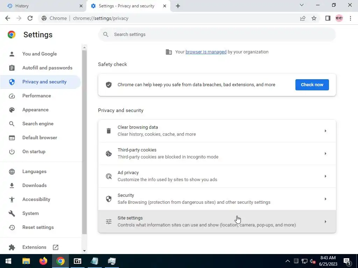
Task: Click the sidebar scroll down arrow
Action: coord(84,251)
